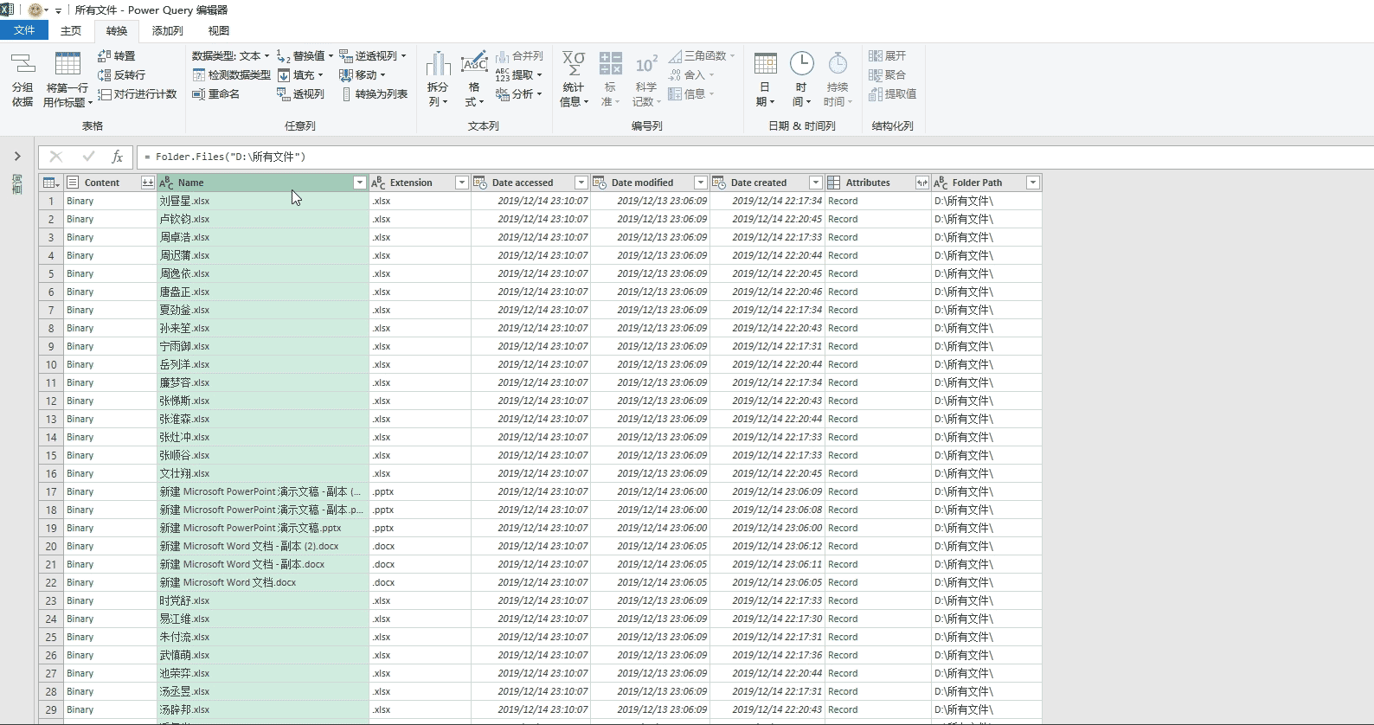Select the Attributes column header
The image size is (1374, 725).
[x=878, y=183]
